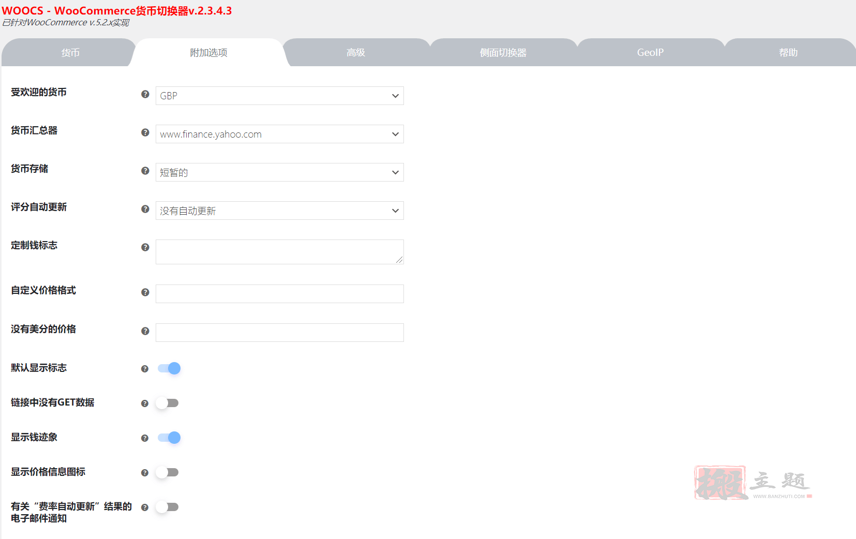This screenshot has width=856, height=539.
Task: Click help icon beside 电子邮件通知 setting
Action: 145,507
